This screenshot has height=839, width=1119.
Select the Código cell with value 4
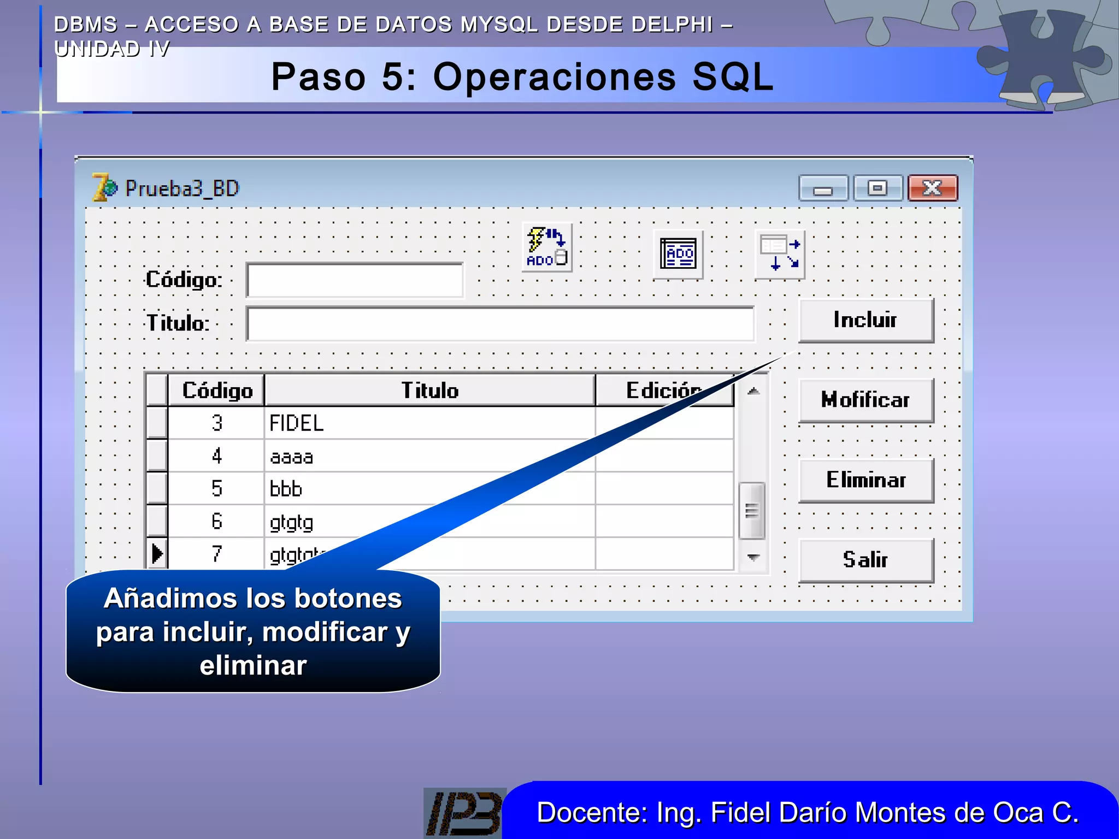pos(217,456)
